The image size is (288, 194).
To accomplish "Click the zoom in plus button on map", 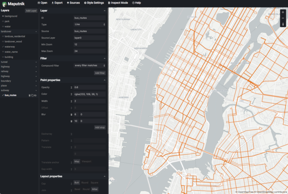I will click(283, 12).
